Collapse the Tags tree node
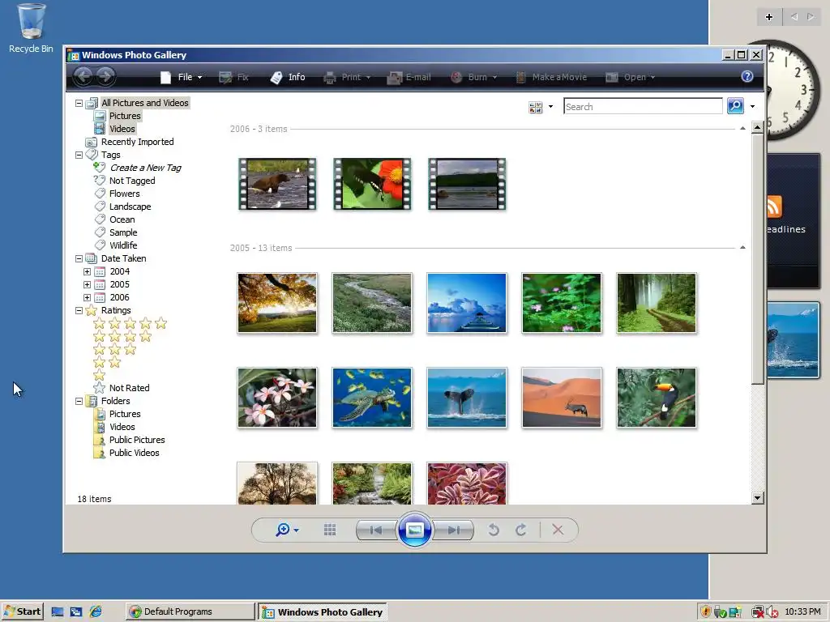Screen dimensions: 830x622 tap(79, 155)
